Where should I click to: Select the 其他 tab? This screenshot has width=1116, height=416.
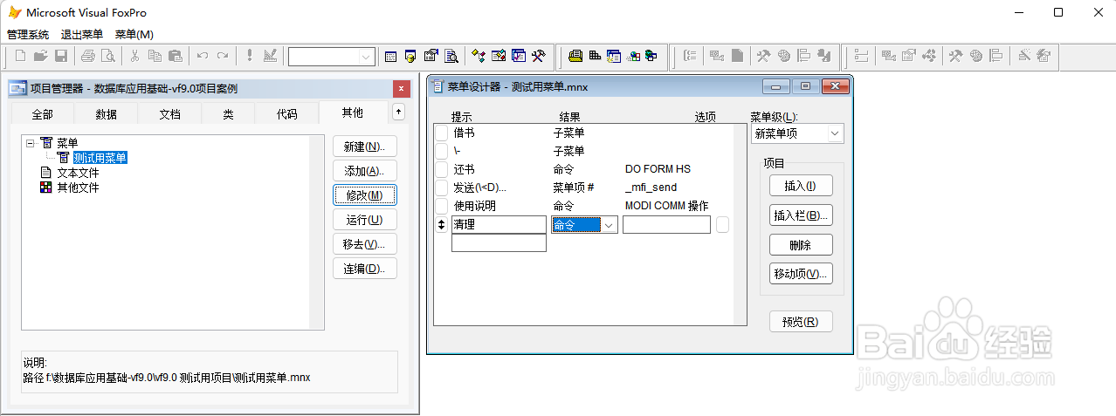click(x=353, y=113)
